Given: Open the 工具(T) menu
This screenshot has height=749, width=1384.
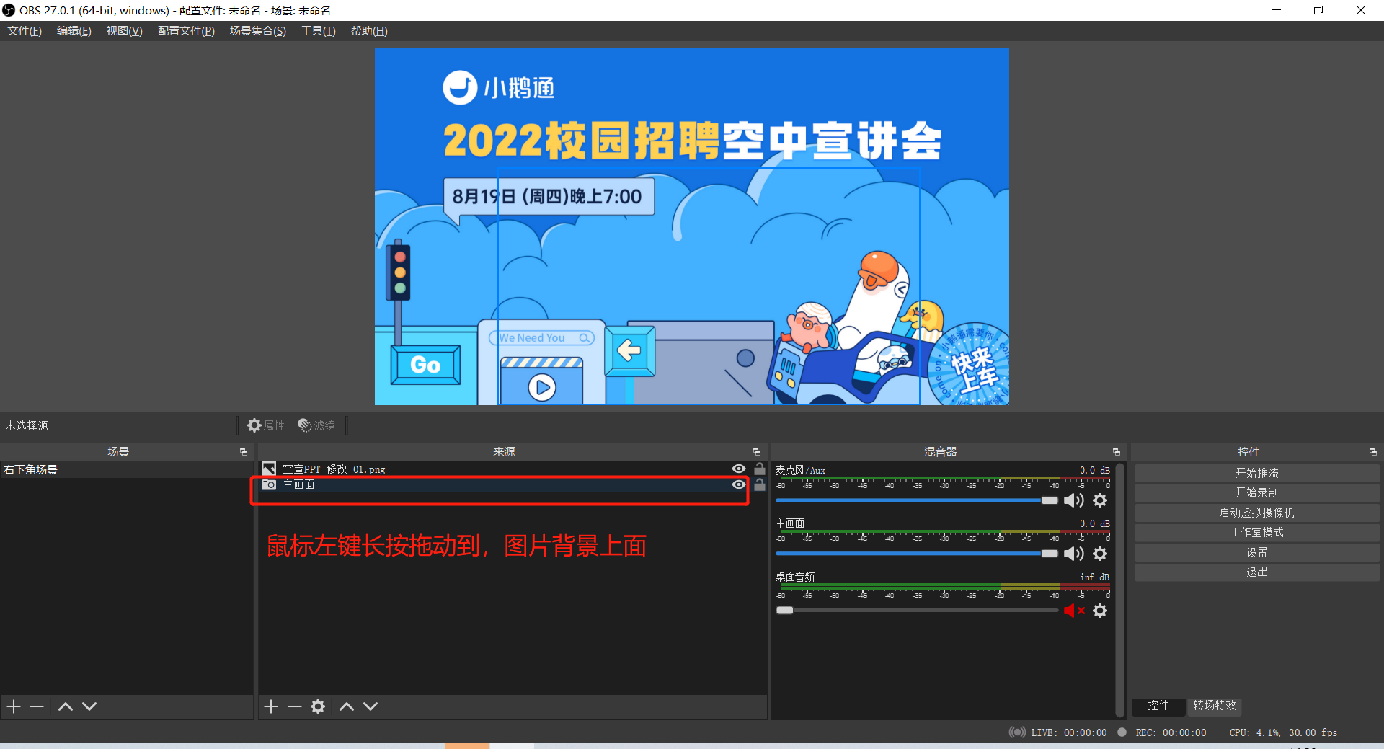Looking at the screenshot, I should pyautogui.click(x=318, y=31).
